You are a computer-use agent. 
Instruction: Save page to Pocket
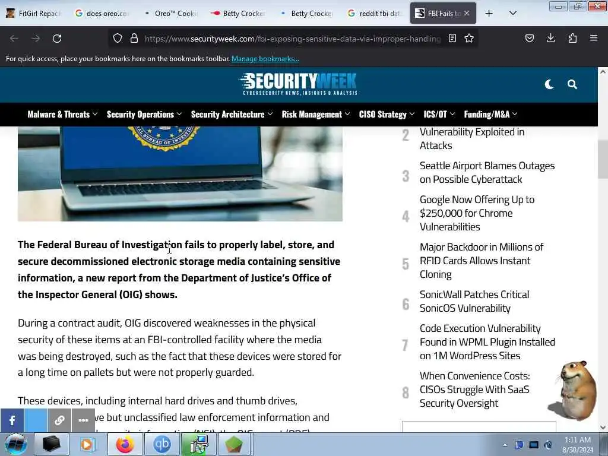point(529,38)
